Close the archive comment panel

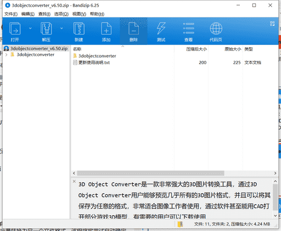pyautogui.click(x=74, y=181)
